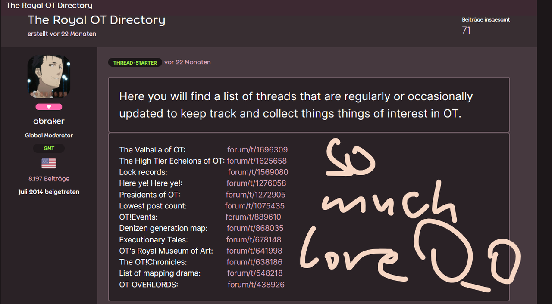The width and height of the screenshot is (552, 304).
Task: Open OT OVERLORDS link forum/t/438926
Action: click(x=256, y=285)
